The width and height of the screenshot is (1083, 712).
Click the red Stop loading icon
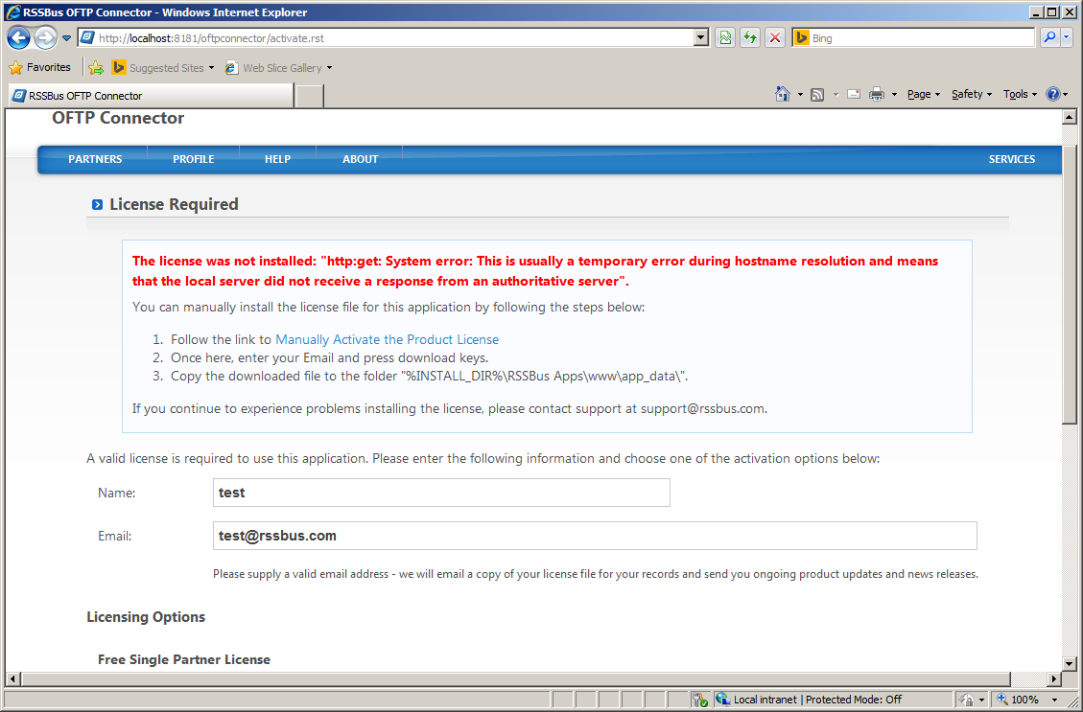(x=775, y=38)
